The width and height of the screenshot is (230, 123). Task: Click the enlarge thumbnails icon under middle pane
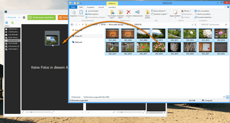point(144,112)
